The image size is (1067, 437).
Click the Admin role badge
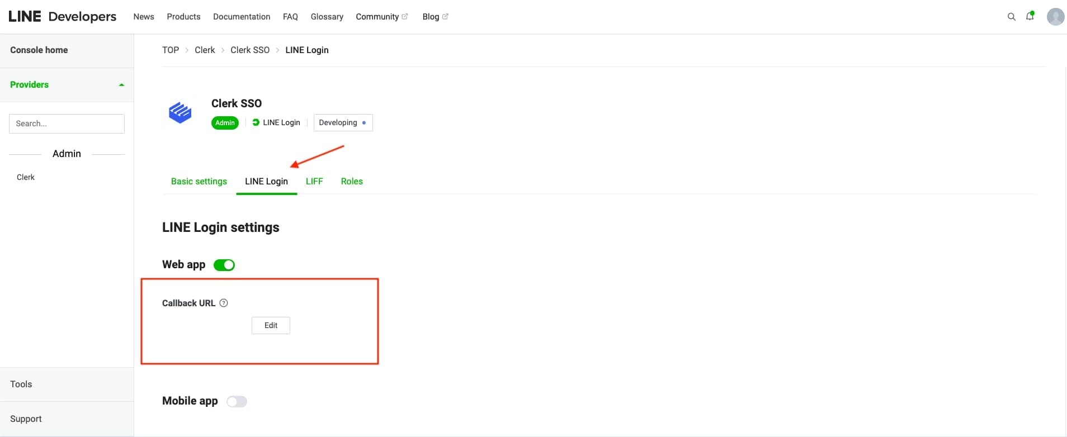tap(225, 123)
